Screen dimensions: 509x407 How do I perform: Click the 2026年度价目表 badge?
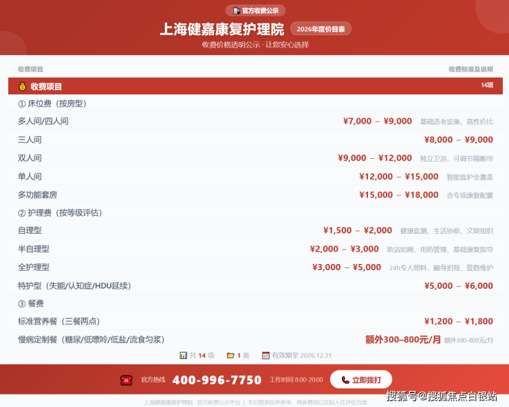point(321,29)
